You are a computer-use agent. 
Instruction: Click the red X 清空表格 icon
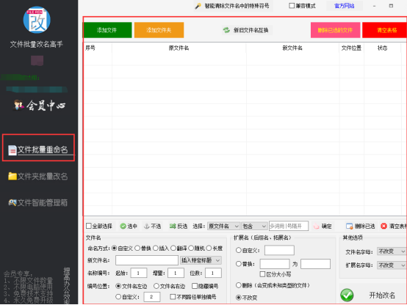(x=383, y=227)
